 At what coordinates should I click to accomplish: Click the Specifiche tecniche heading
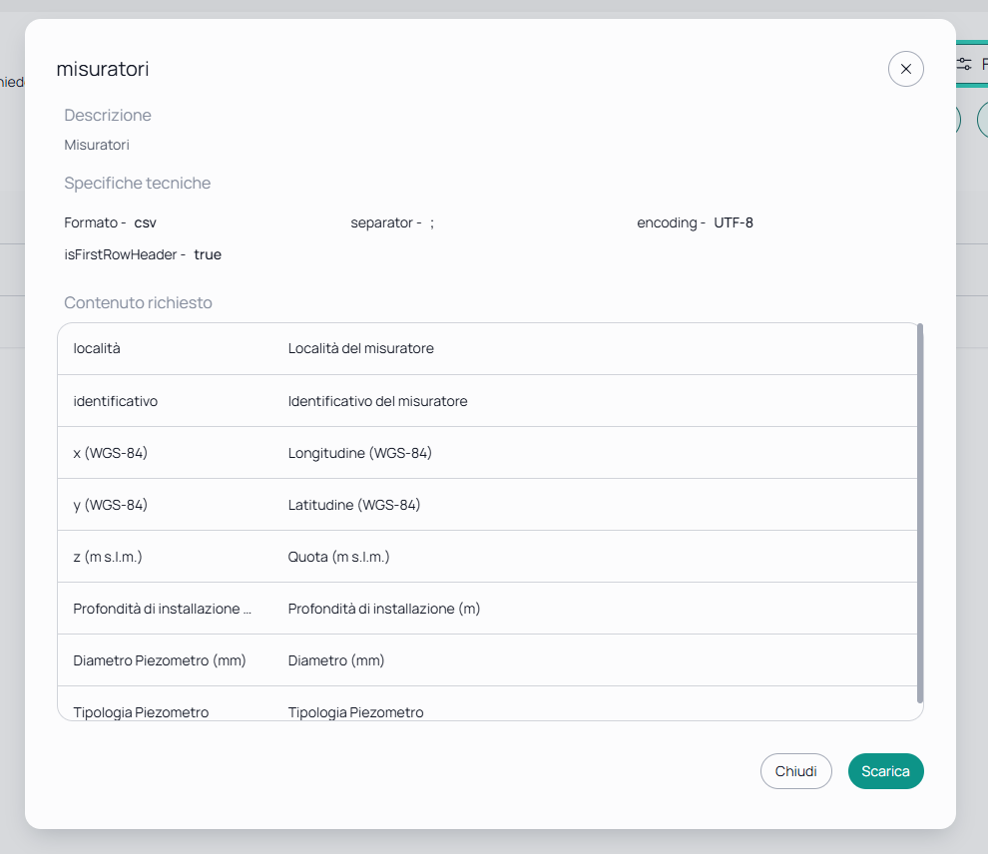tap(138, 183)
